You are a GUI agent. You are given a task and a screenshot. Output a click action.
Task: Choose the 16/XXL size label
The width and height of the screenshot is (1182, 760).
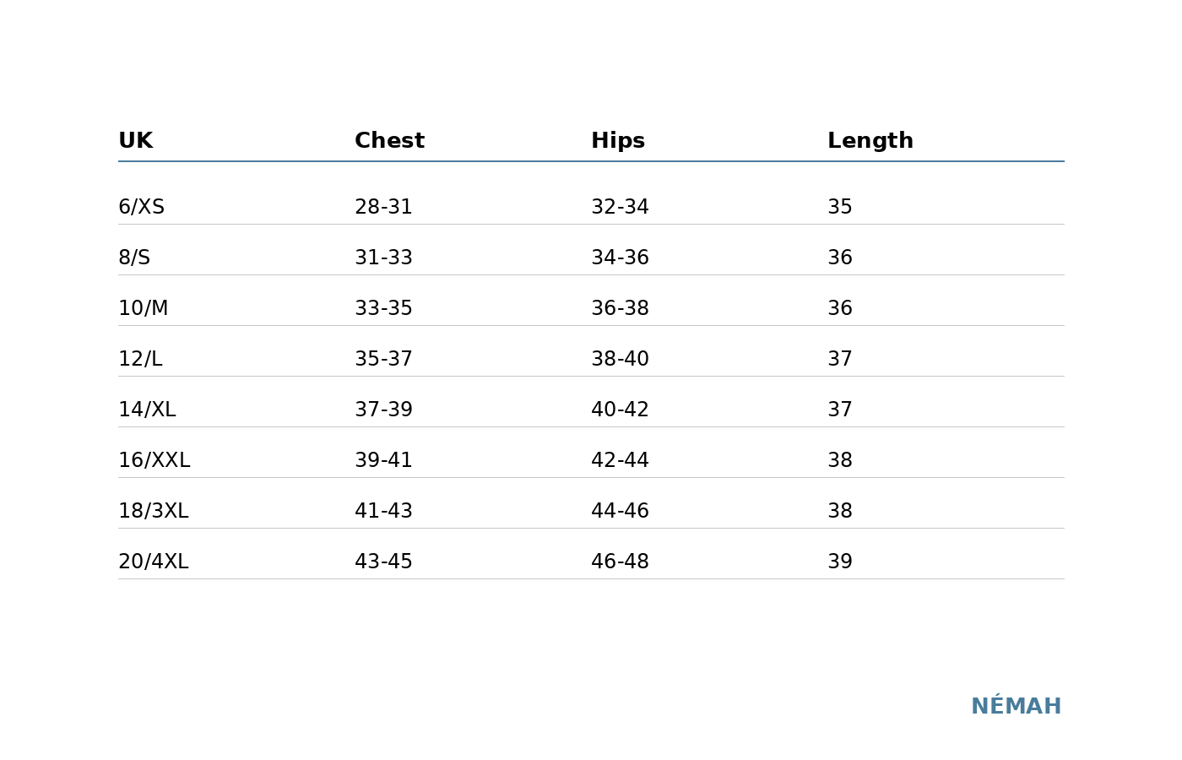[x=154, y=460]
